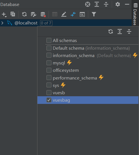Click the Duplicate data source icon
The image size is (139, 155).
click(x=13, y=14)
